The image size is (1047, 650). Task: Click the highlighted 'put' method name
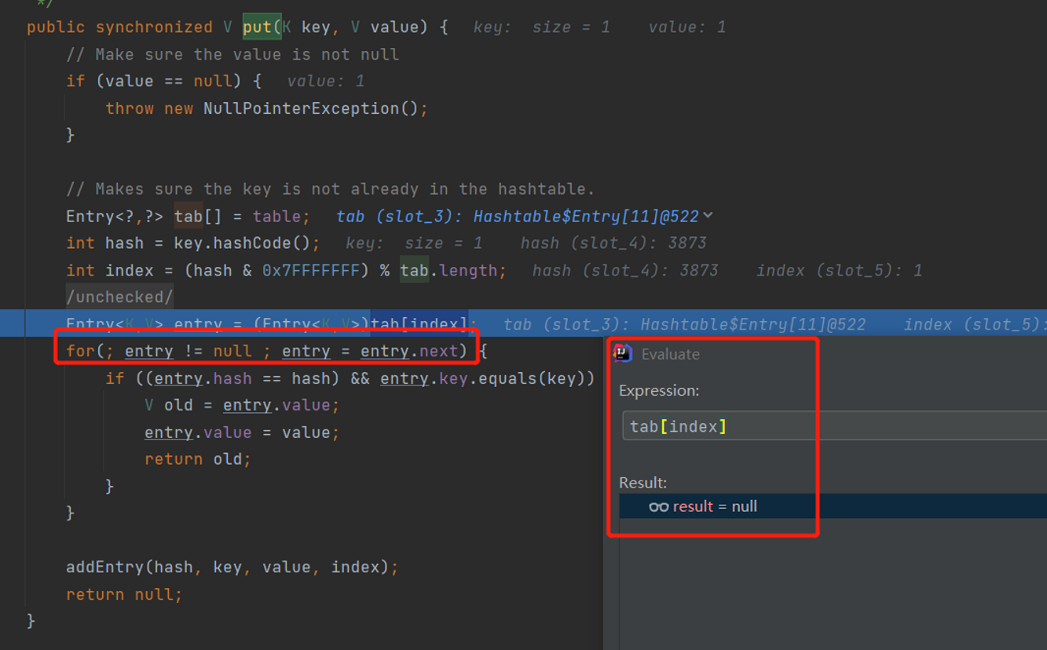(x=257, y=27)
